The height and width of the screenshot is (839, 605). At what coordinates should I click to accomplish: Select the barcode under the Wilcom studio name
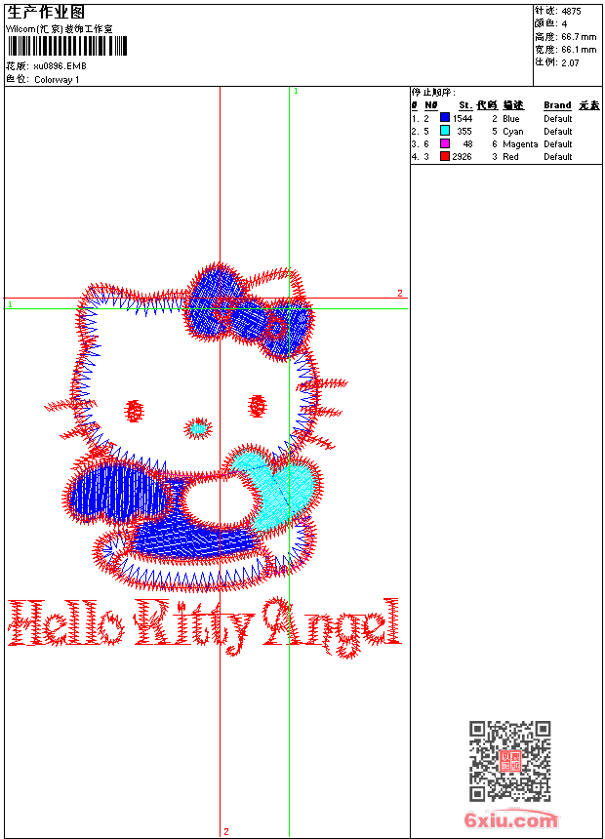67,46
